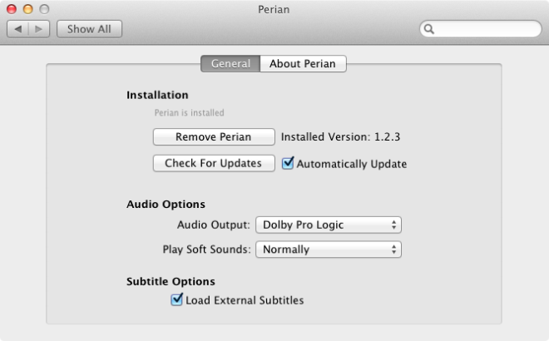The image size is (549, 341).
Task: Click the Load External Subtitles label
Action: pos(245,300)
